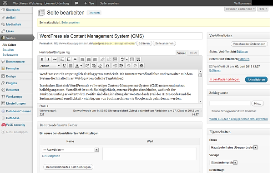Click the Neu eingeben link
This screenshot has width=273, height=173.
click(51, 156)
